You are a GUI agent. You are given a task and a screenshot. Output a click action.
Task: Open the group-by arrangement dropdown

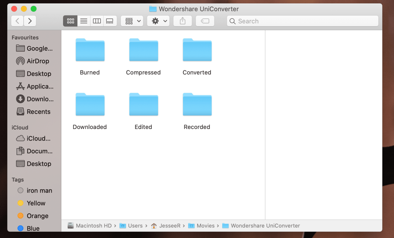click(132, 21)
